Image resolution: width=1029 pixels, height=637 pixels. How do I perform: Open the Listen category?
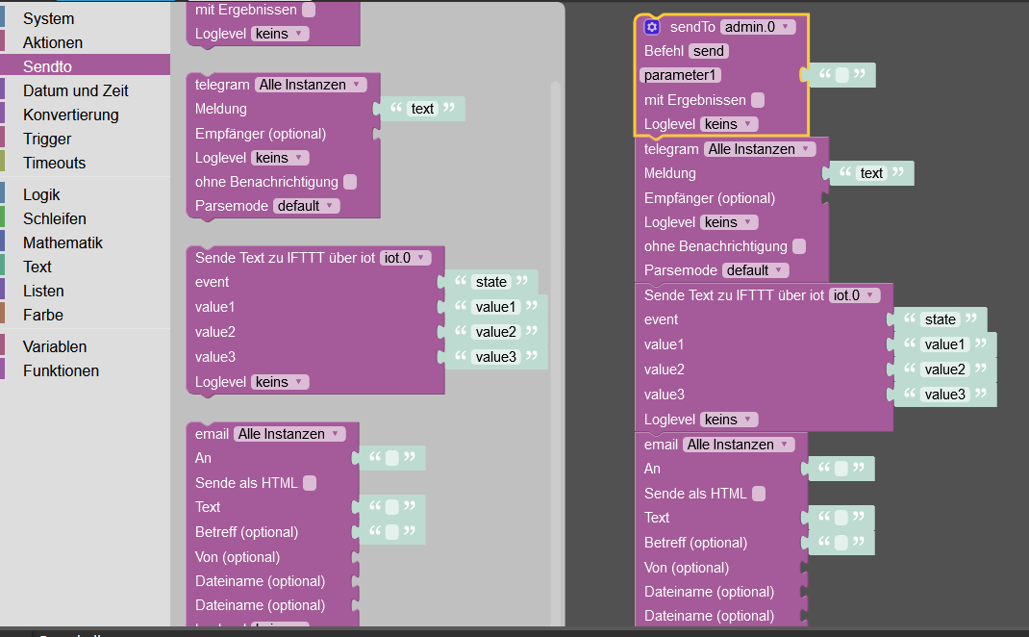click(43, 291)
